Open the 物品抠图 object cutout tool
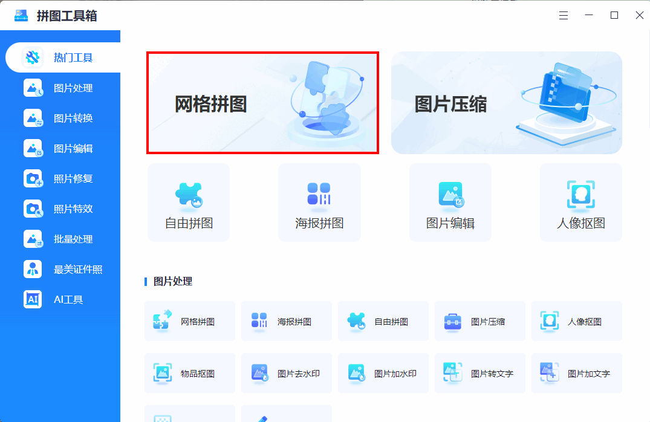 coord(190,373)
